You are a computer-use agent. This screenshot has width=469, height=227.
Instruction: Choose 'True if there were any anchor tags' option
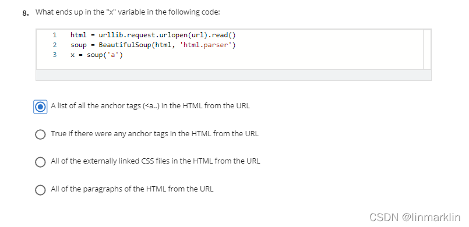pos(40,134)
